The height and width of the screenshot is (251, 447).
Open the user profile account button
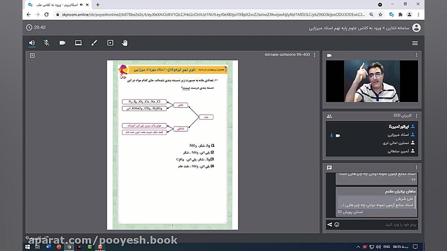point(416,28)
